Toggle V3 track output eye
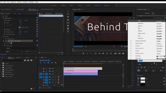This screenshot has height=93, width=166. tap(53, 68)
